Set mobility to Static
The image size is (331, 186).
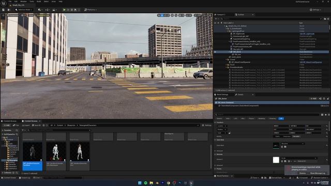pyautogui.click(x=278, y=136)
